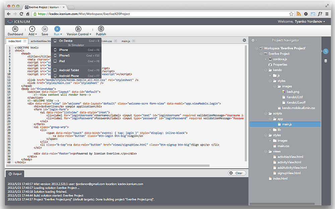Click the editor vertical scrollbar
This screenshot has width=335, height=209.
pyautogui.click(x=246, y=104)
